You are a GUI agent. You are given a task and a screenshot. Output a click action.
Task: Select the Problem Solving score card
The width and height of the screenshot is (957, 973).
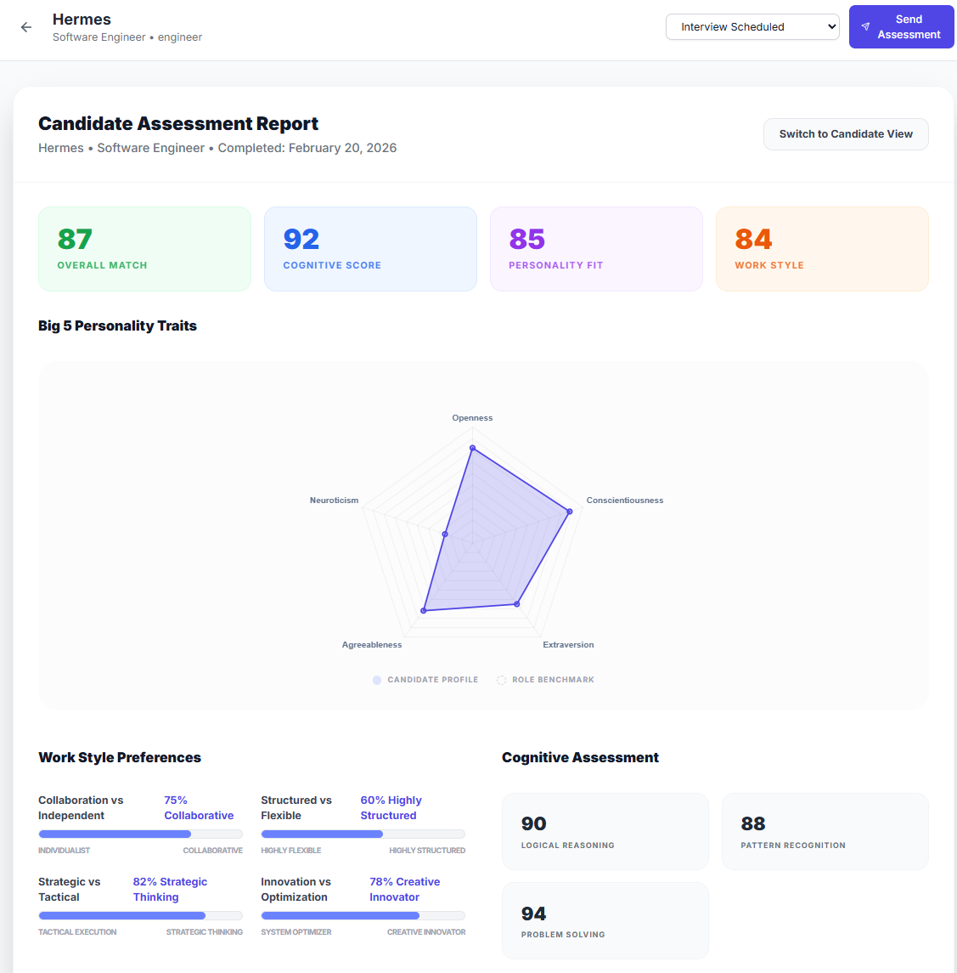coord(605,920)
